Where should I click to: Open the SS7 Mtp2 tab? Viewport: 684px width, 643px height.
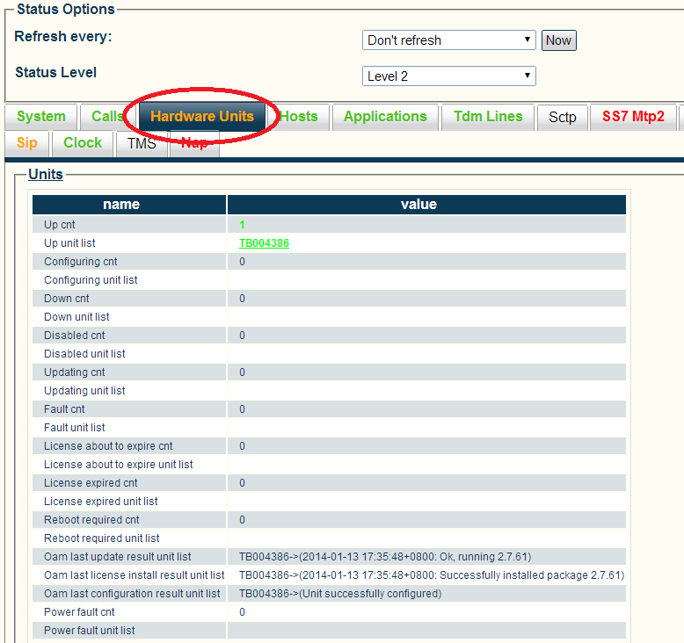(x=633, y=117)
